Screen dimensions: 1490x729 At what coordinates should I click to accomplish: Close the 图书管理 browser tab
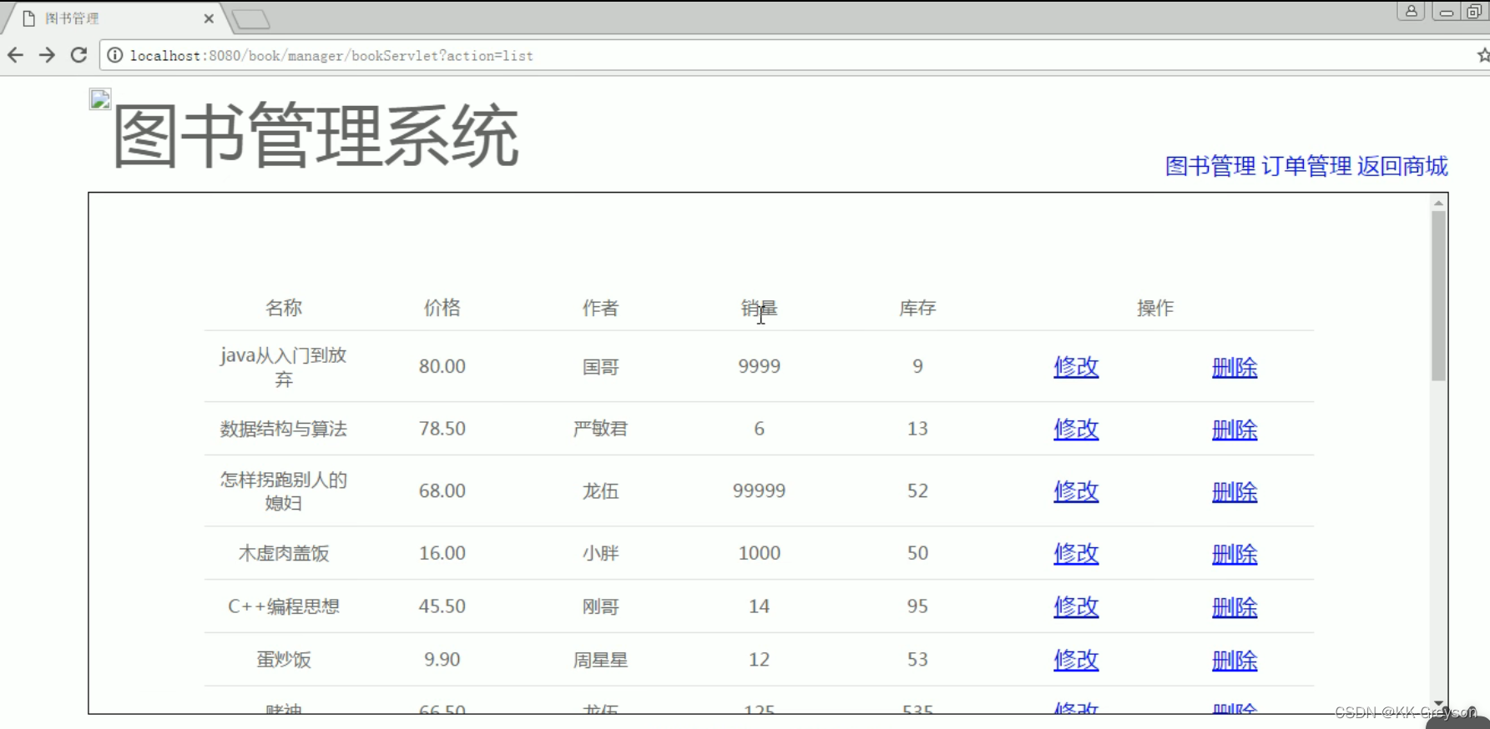pos(209,18)
